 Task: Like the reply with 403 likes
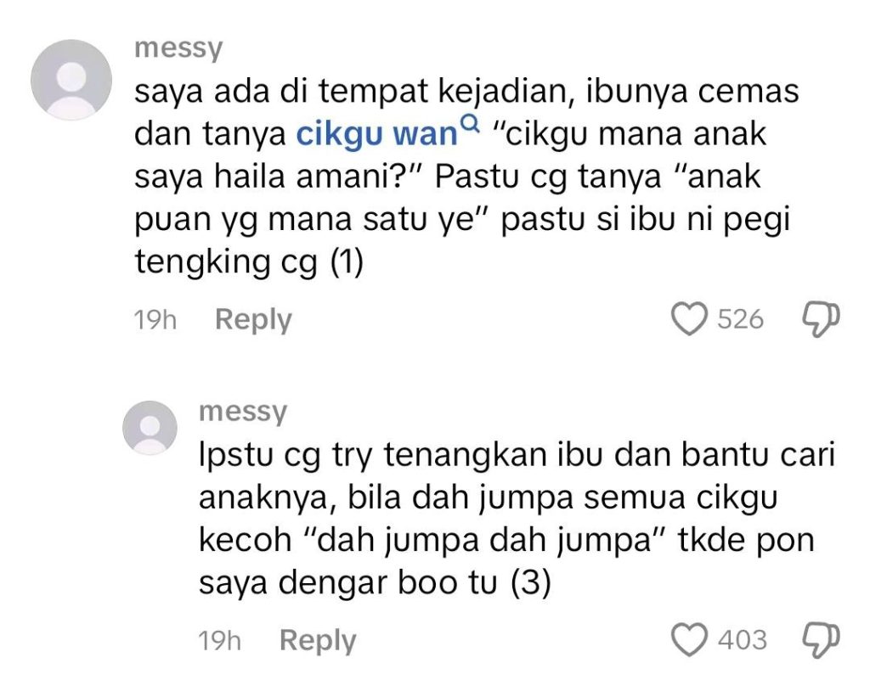point(690,639)
